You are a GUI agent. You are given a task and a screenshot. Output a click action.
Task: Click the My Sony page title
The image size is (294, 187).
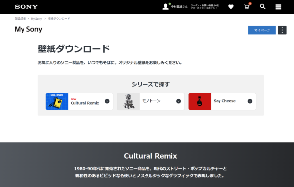(x=28, y=29)
